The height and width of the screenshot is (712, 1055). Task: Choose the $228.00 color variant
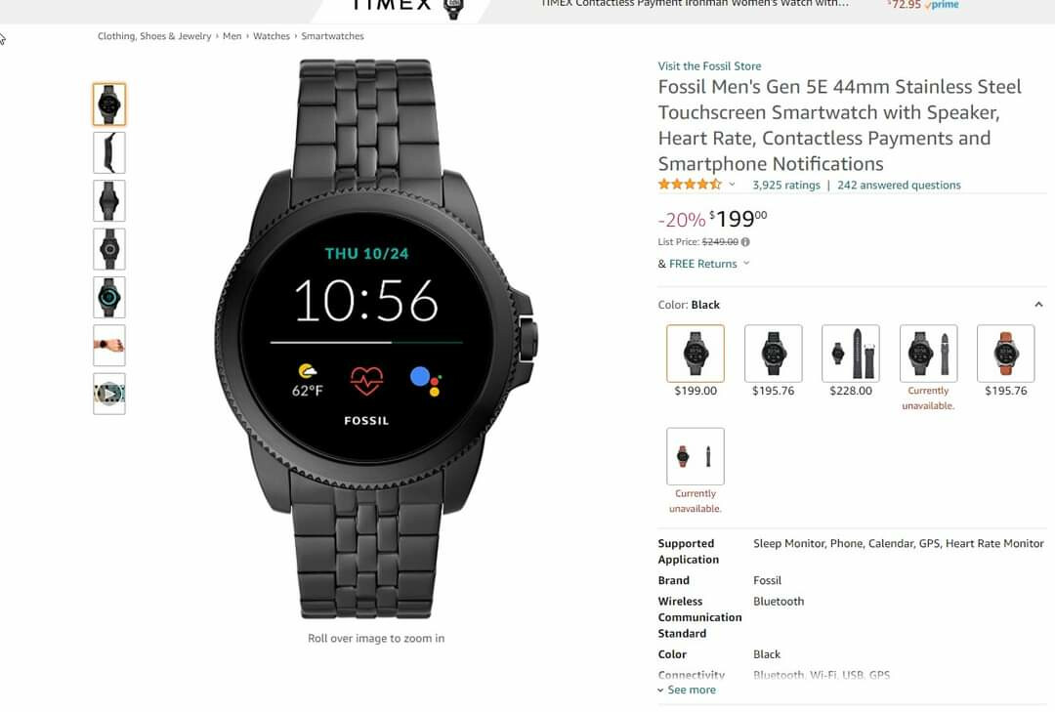point(851,354)
